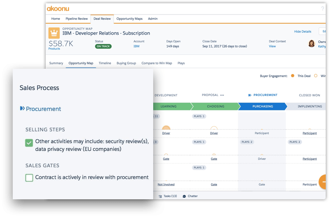Click first-row Participant link under Implementing
The width and height of the screenshot is (329, 217).
(x=310, y=133)
